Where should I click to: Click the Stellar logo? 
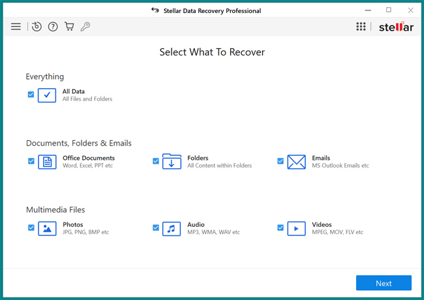[396, 27]
